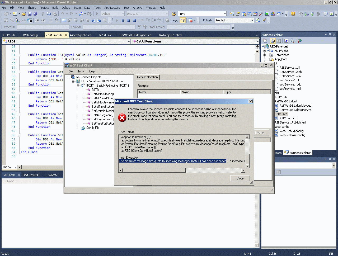
Task: Select RailWayDB1.dbml.layout file
Action: pos(295,106)
